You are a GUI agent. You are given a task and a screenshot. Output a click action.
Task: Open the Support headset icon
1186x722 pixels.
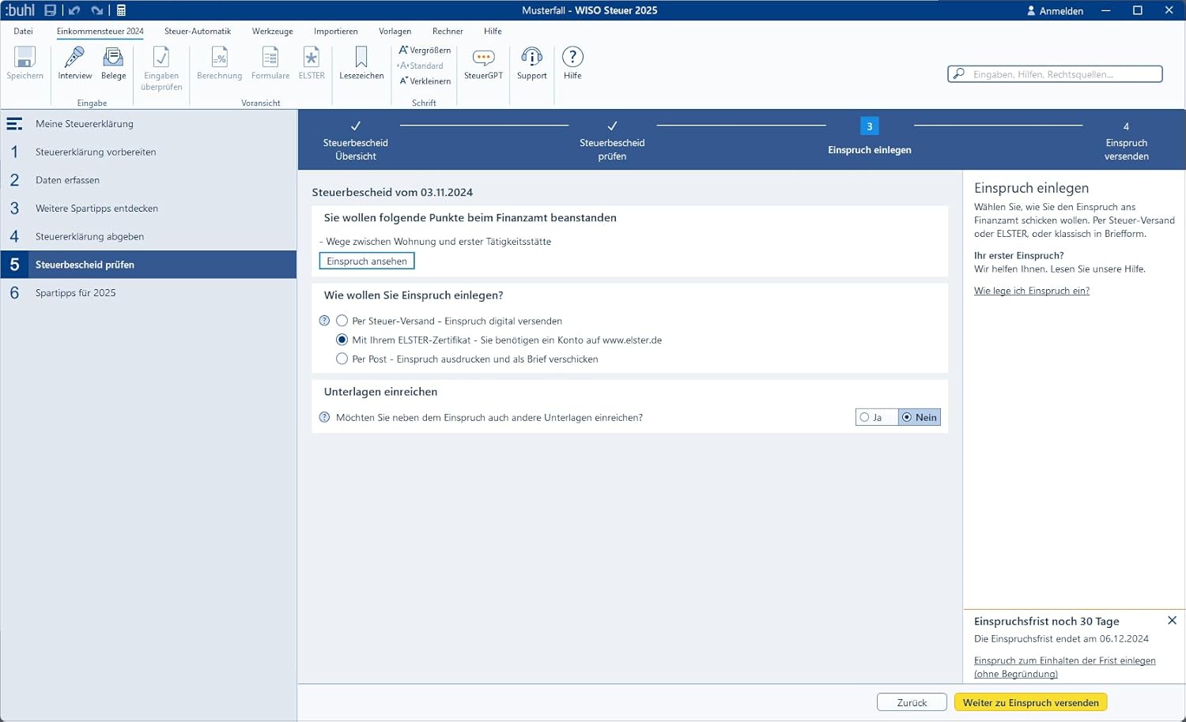tap(532, 63)
